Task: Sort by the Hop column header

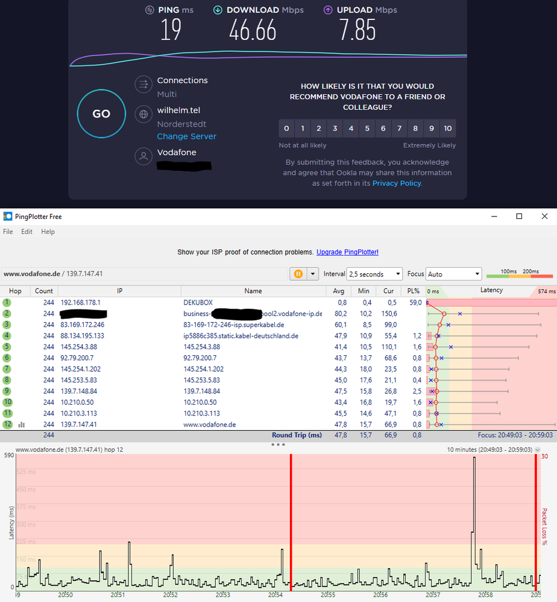Action: pos(15,291)
